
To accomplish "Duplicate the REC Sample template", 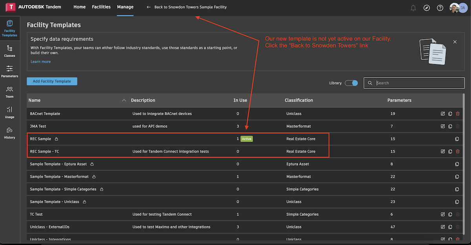I will (x=457, y=139).
